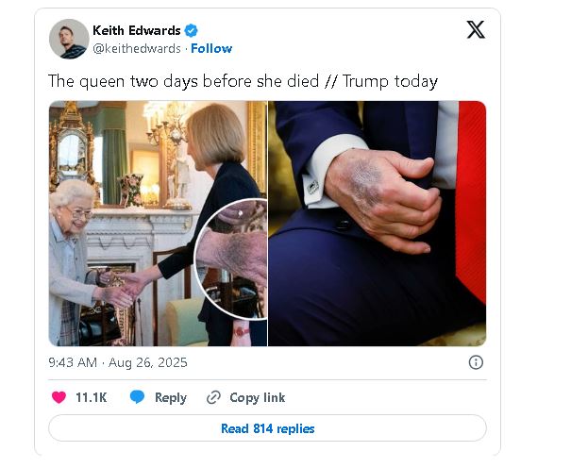Click the tweet text about the queen
The width and height of the screenshot is (571, 468).
(243, 81)
